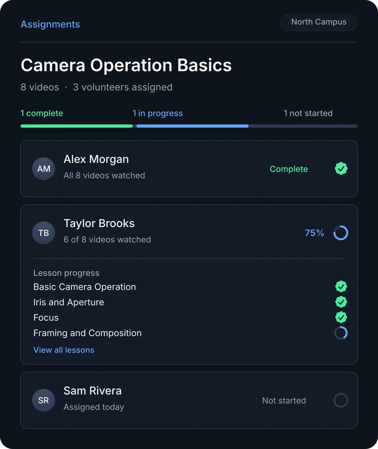Viewport: 378px width, 449px height.
Task: Click the 75% percentage value
Action: (315, 233)
